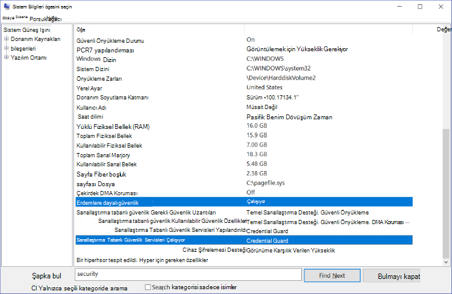Toggle Yalnızca seçili kategoride arama option

80,288
